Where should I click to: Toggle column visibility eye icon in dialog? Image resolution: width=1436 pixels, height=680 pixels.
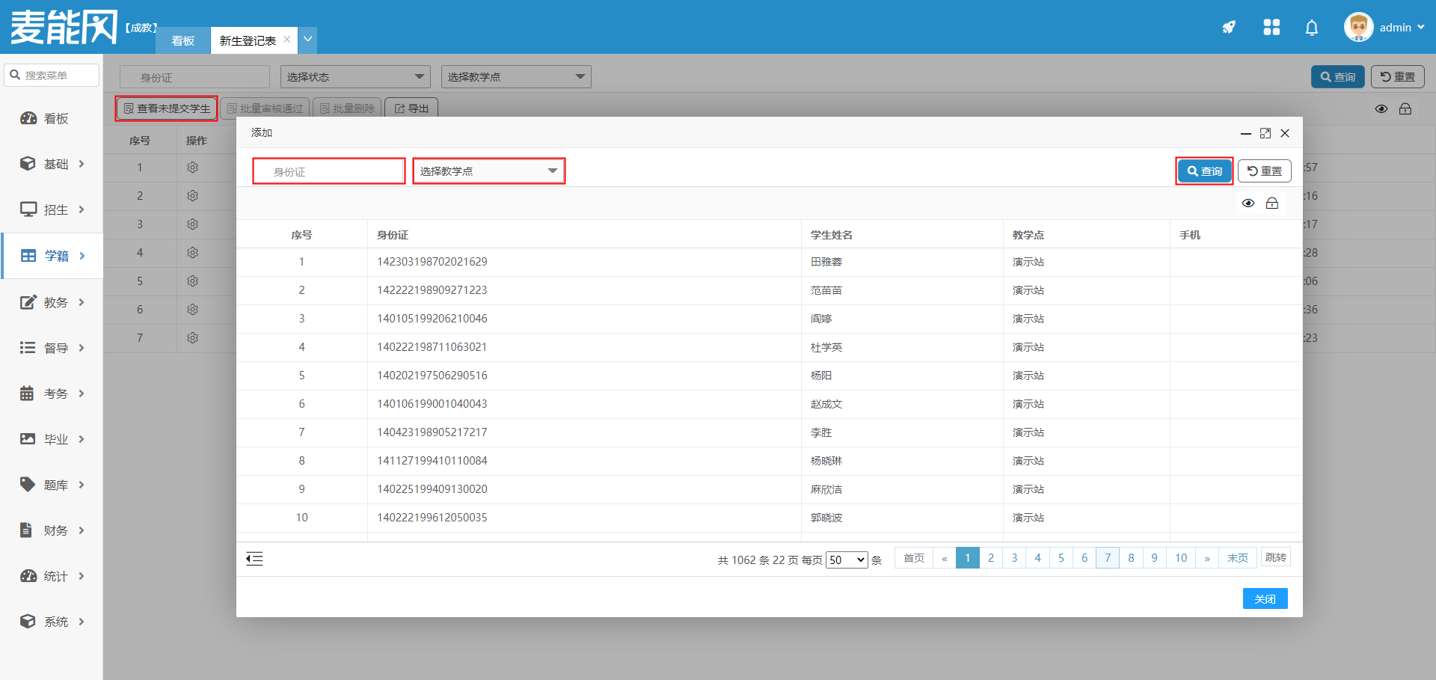pyautogui.click(x=1248, y=203)
